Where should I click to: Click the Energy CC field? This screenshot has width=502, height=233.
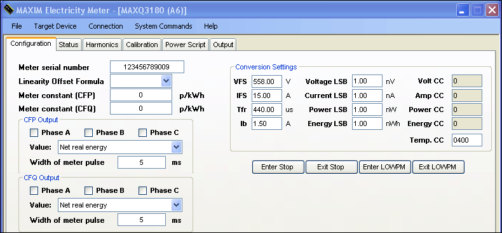pyautogui.click(x=467, y=124)
